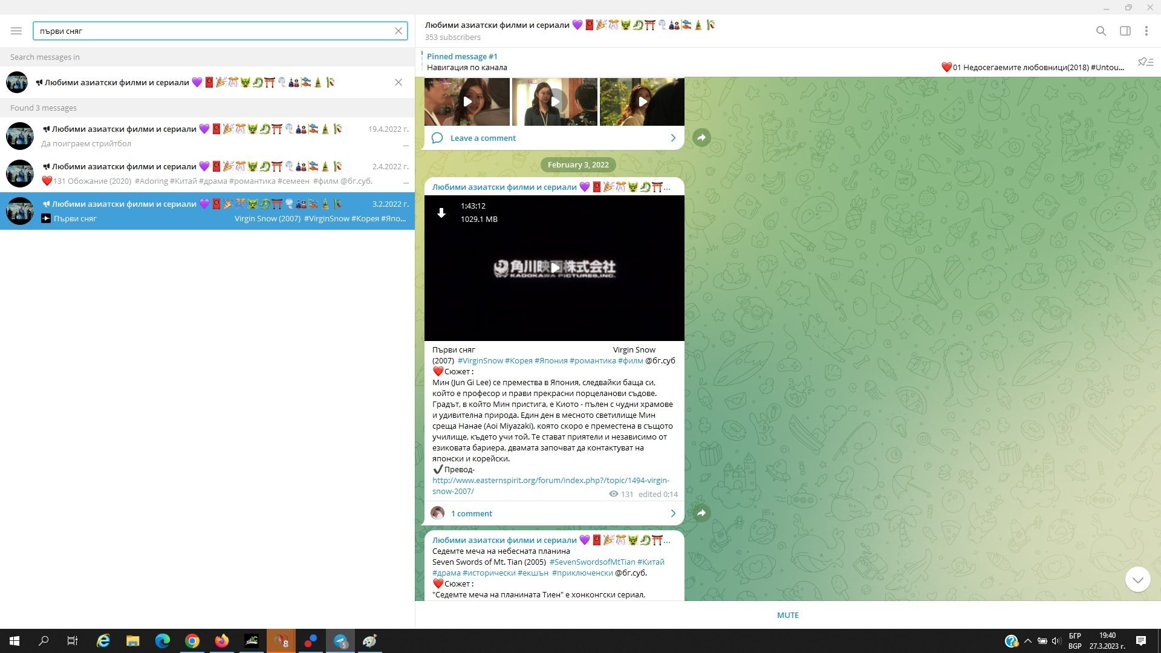The width and height of the screenshot is (1161, 653).
Task: Download the Virgin Snow video file
Action: [x=441, y=213]
